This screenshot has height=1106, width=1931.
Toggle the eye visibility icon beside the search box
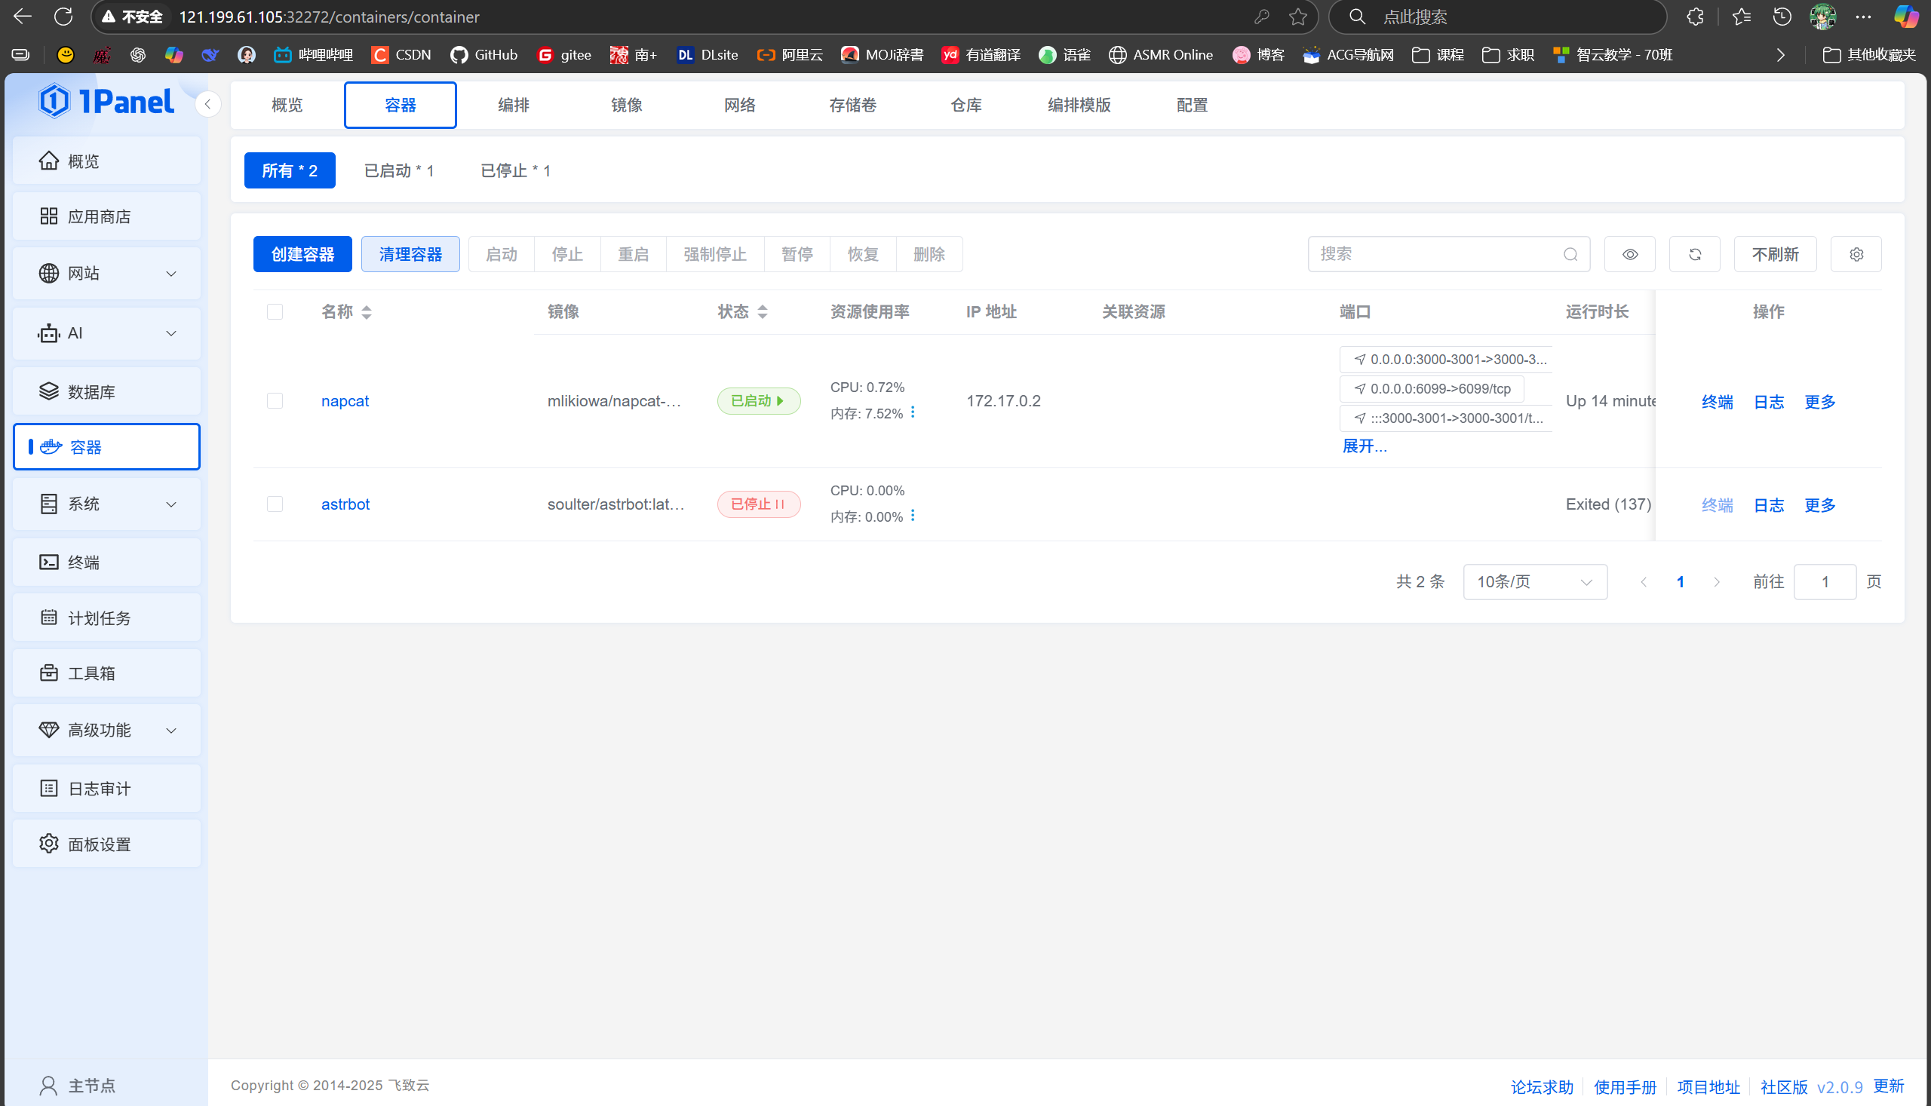pyautogui.click(x=1629, y=254)
